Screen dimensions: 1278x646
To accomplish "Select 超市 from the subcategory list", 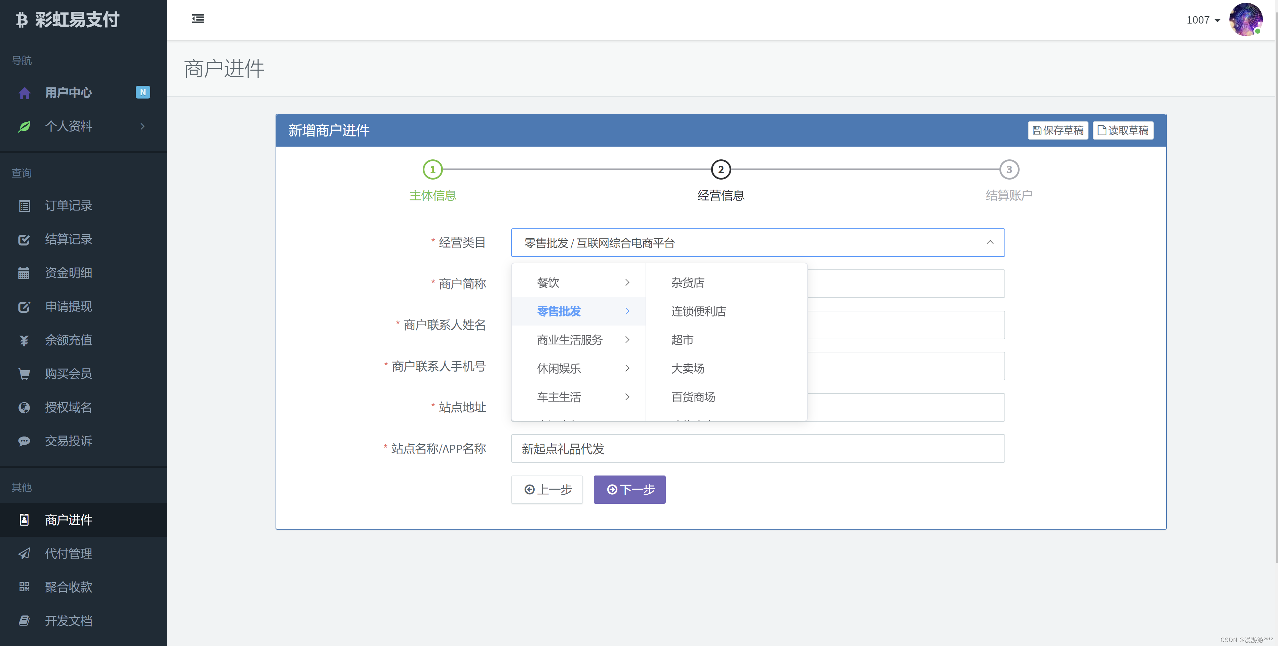I will coord(682,340).
